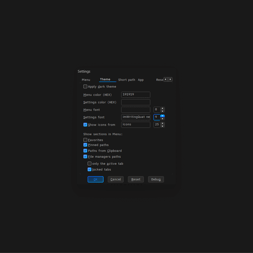
Task: Check the Favorites section checkbox
Action: tap(85, 140)
